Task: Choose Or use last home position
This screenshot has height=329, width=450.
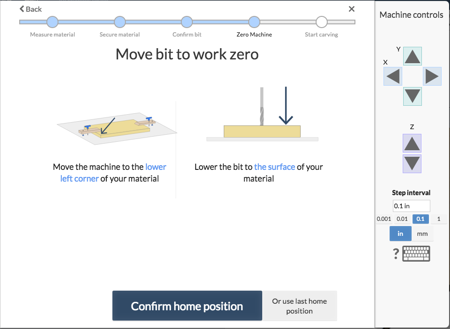Action: coord(299,306)
